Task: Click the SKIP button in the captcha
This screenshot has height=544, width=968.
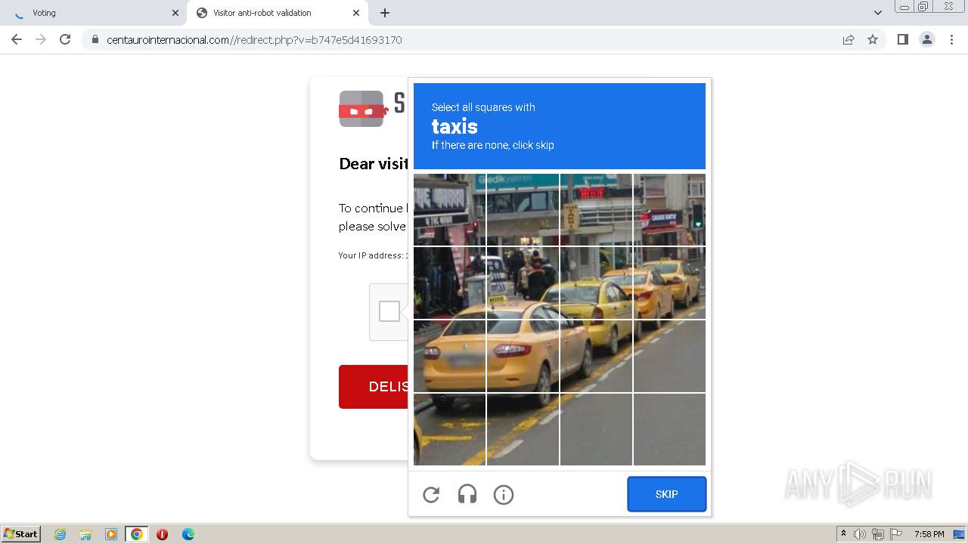Action: coord(667,494)
